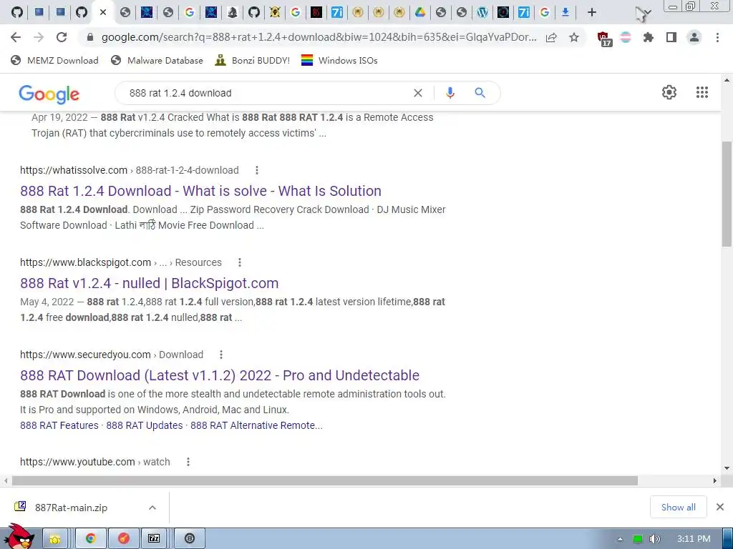Open the red circular app on the taskbar
The width and height of the screenshot is (733, 549).
[x=123, y=539]
